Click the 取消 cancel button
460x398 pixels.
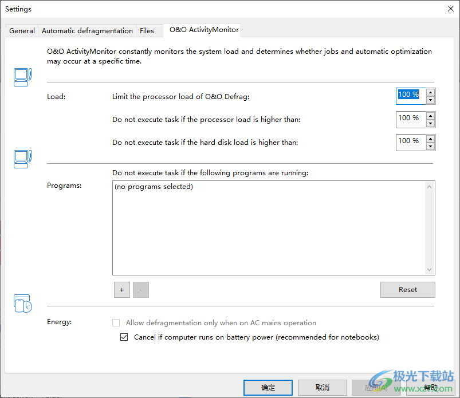[322, 388]
